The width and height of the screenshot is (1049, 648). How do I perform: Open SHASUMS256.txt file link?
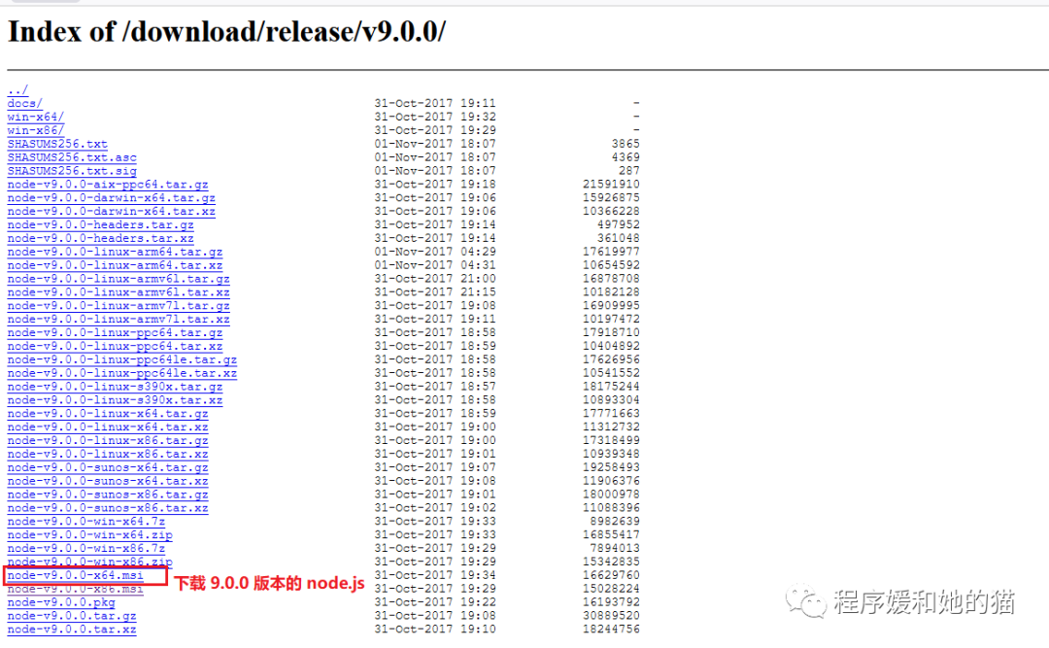57,144
